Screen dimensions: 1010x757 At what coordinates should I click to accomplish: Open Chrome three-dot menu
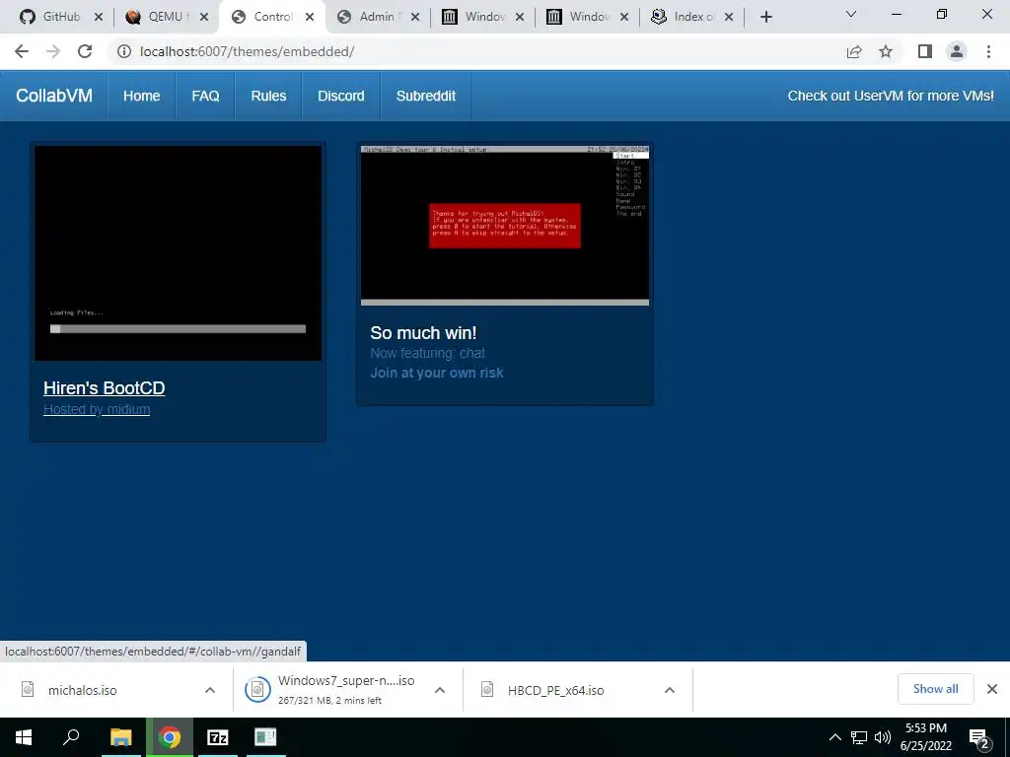click(x=988, y=51)
